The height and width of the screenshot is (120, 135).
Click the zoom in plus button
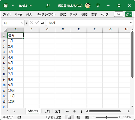pos(119,117)
